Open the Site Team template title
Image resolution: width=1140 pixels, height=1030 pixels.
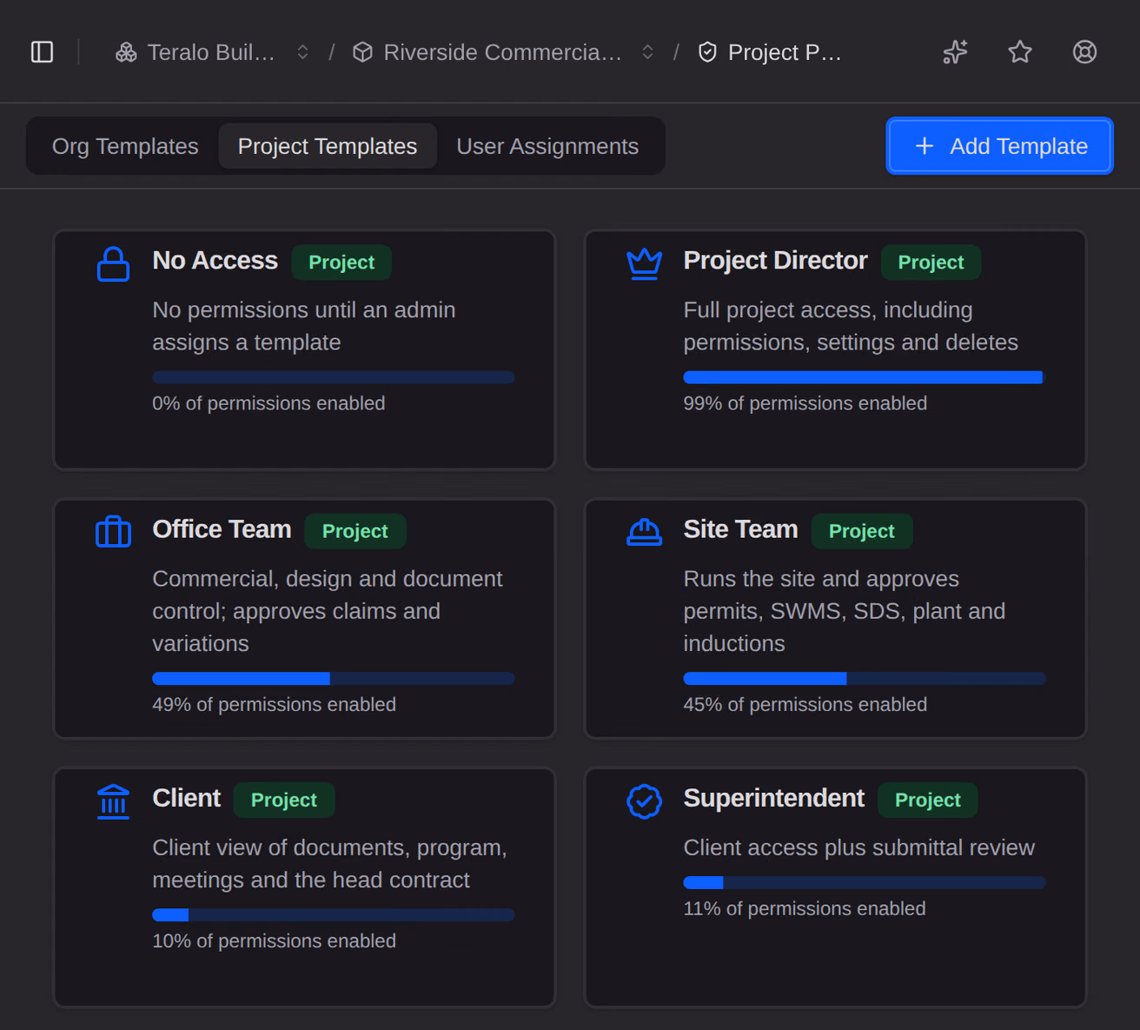click(740, 529)
